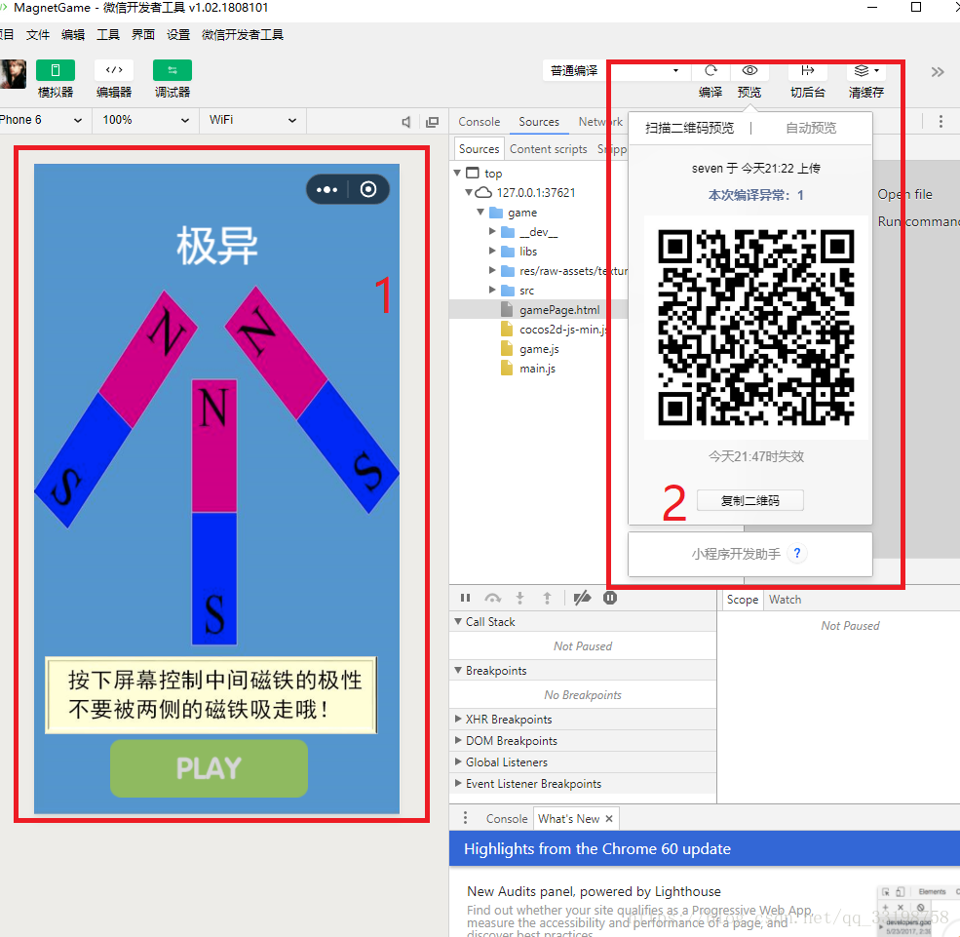Click the 预览 preview eye icon
This screenshot has height=937, width=960.
click(749, 70)
